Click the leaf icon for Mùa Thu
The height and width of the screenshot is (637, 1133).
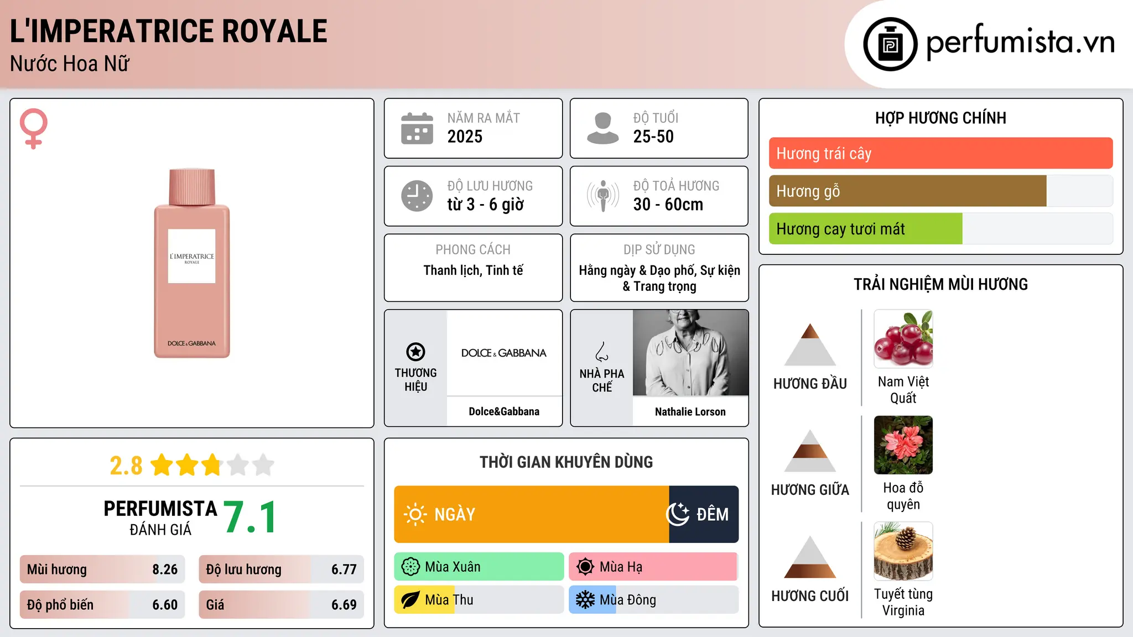(x=410, y=600)
